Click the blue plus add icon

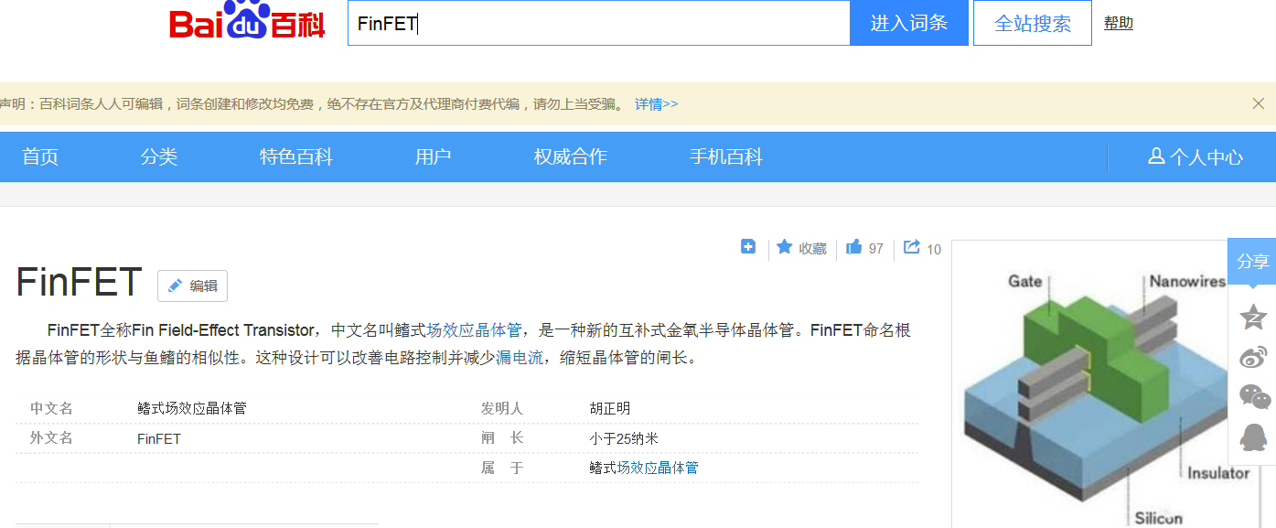click(748, 247)
